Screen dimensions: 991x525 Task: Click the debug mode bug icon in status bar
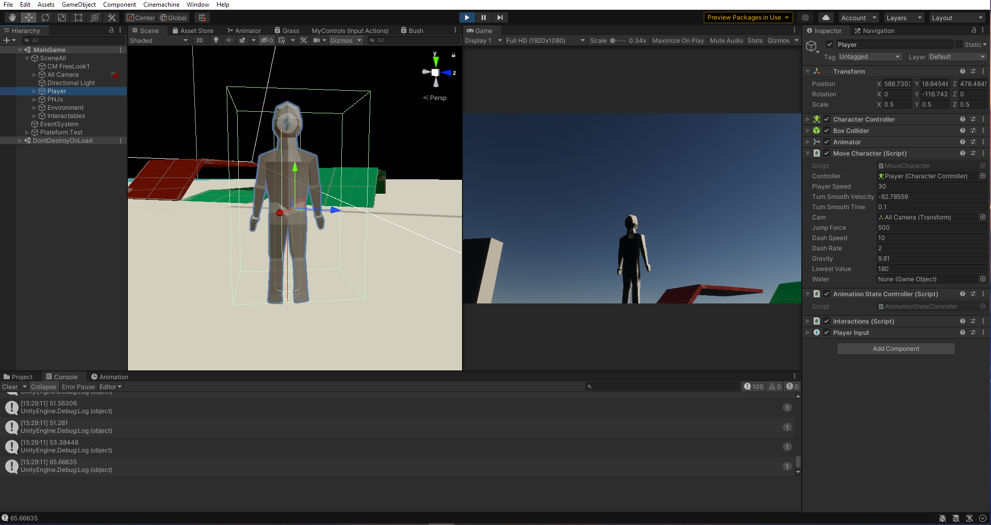(x=943, y=518)
